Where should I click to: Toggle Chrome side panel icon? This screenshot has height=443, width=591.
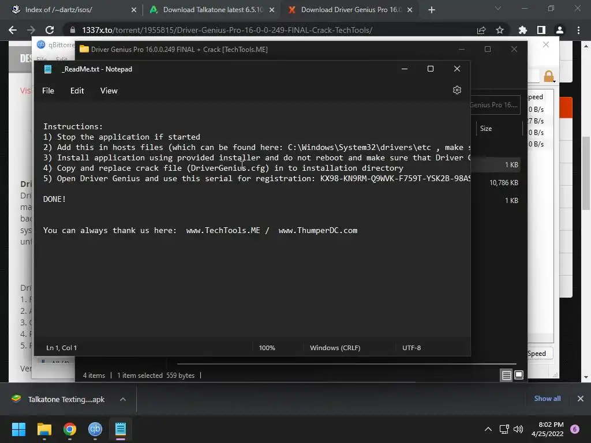541,30
